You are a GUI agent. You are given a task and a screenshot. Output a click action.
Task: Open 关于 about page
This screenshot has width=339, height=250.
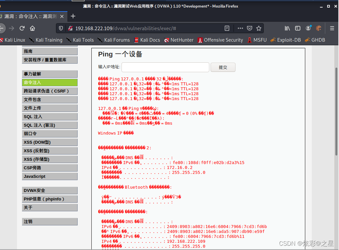click(50, 208)
